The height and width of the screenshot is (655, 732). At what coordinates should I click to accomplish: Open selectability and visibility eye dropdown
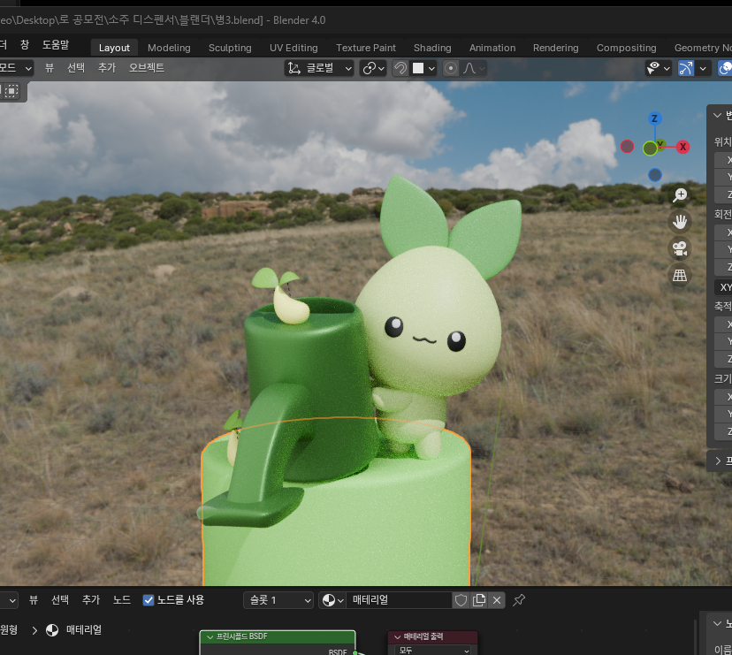(x=659, y=68)
